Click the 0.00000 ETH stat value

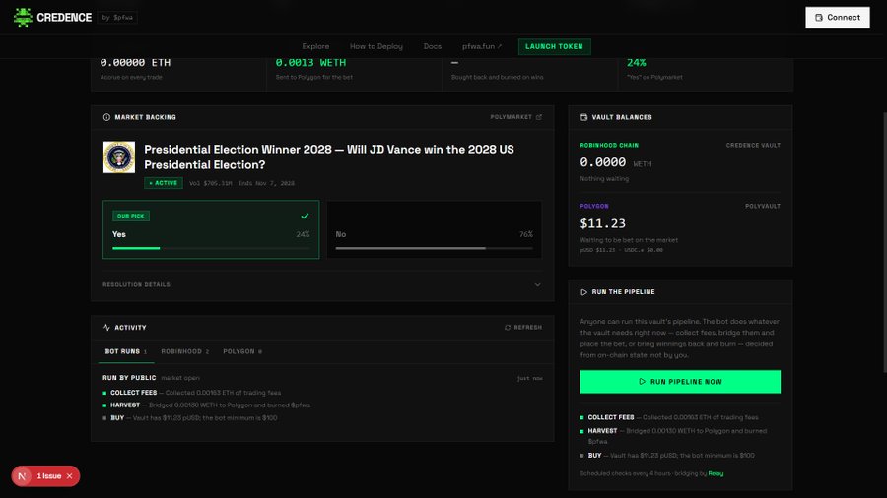coord(135,63)
